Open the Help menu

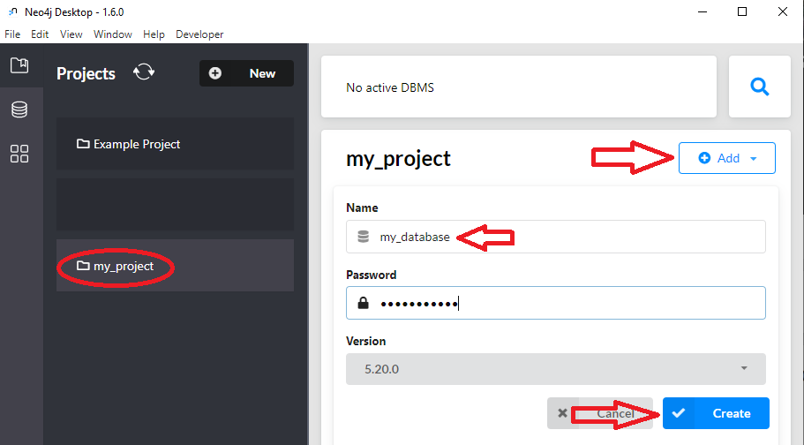tap(154, 34)
